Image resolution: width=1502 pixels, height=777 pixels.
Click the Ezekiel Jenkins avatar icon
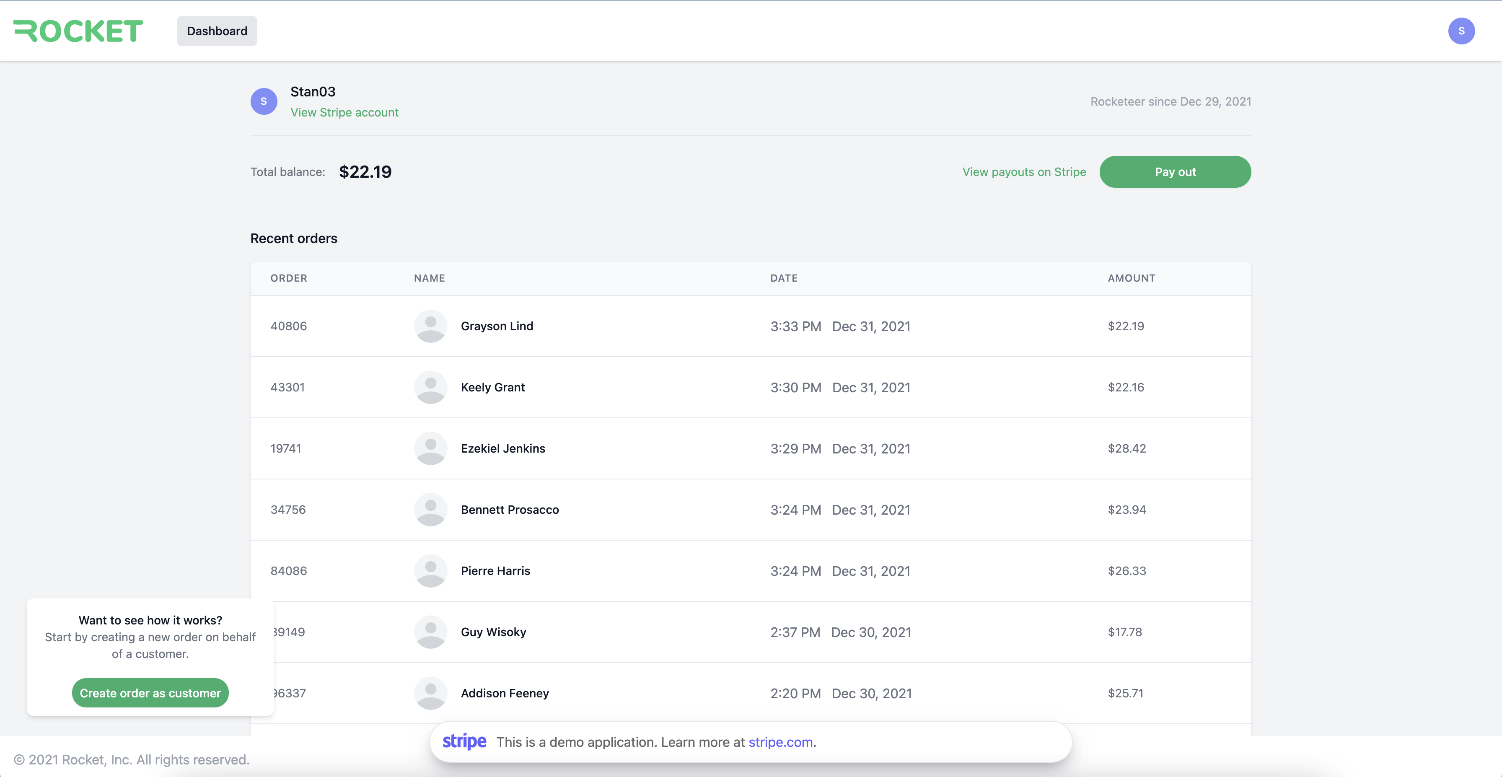[x=430, y=448]
